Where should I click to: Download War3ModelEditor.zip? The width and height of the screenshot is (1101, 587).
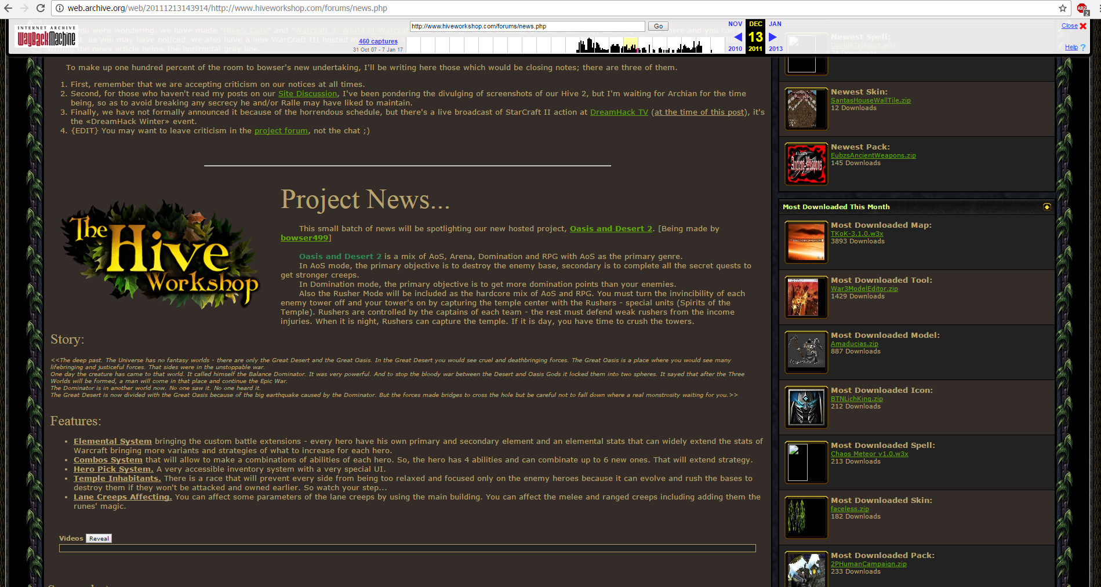click(864, 289)
